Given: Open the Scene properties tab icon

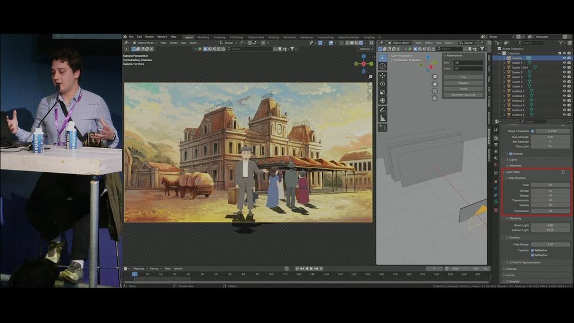Looking at the screenshot, I should point(496,158).
